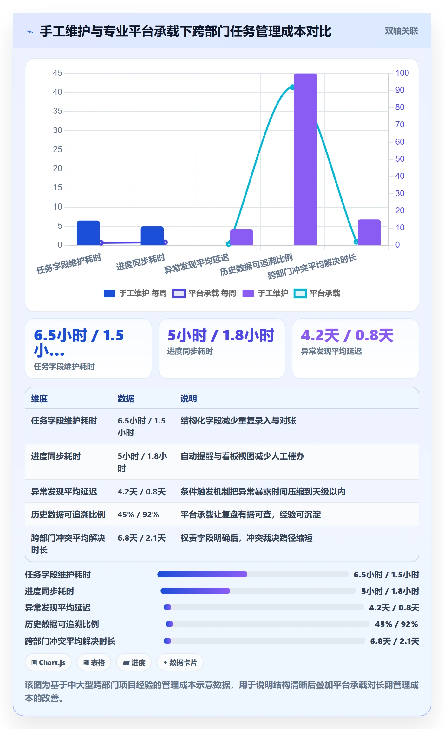Select the 进度 chip

pyautogui.click(x=134, y=662)
